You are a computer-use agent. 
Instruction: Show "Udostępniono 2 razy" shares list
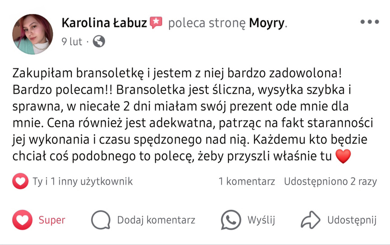[x=330, y=181]
